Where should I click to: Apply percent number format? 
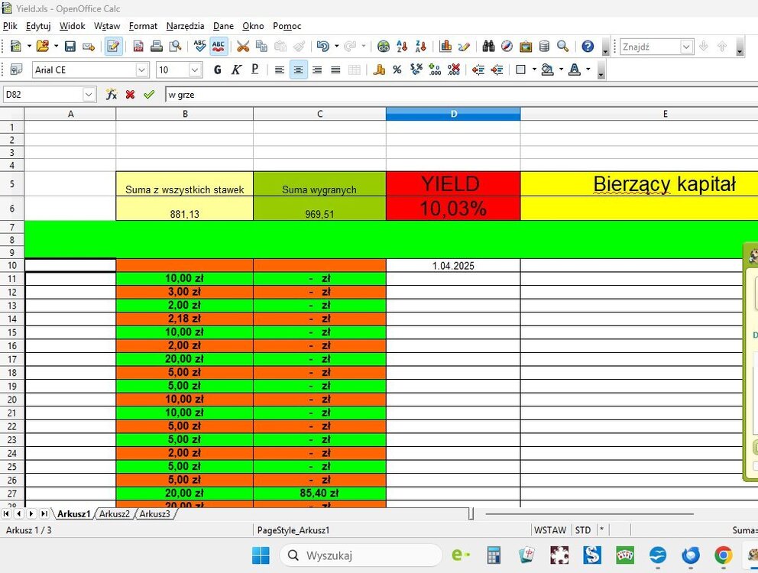pos(397,70)
